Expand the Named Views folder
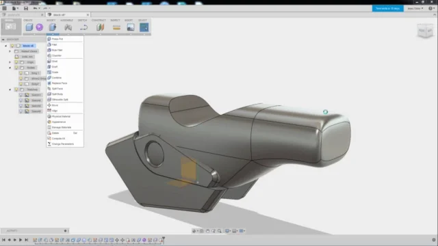This screenshot has width=438, height=246. [10, 51]
